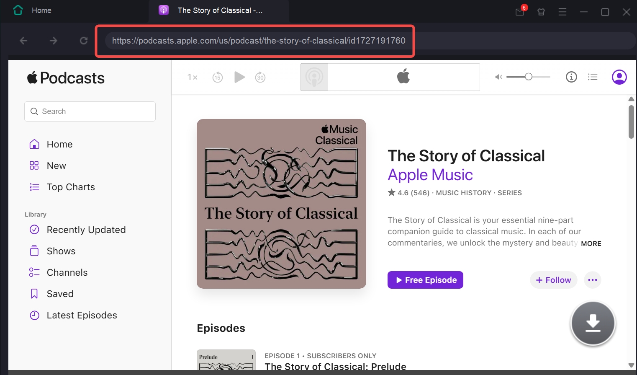Screen dimensions: 637x375
Task: Click the scrollbar up arrow
Action: 631,99
